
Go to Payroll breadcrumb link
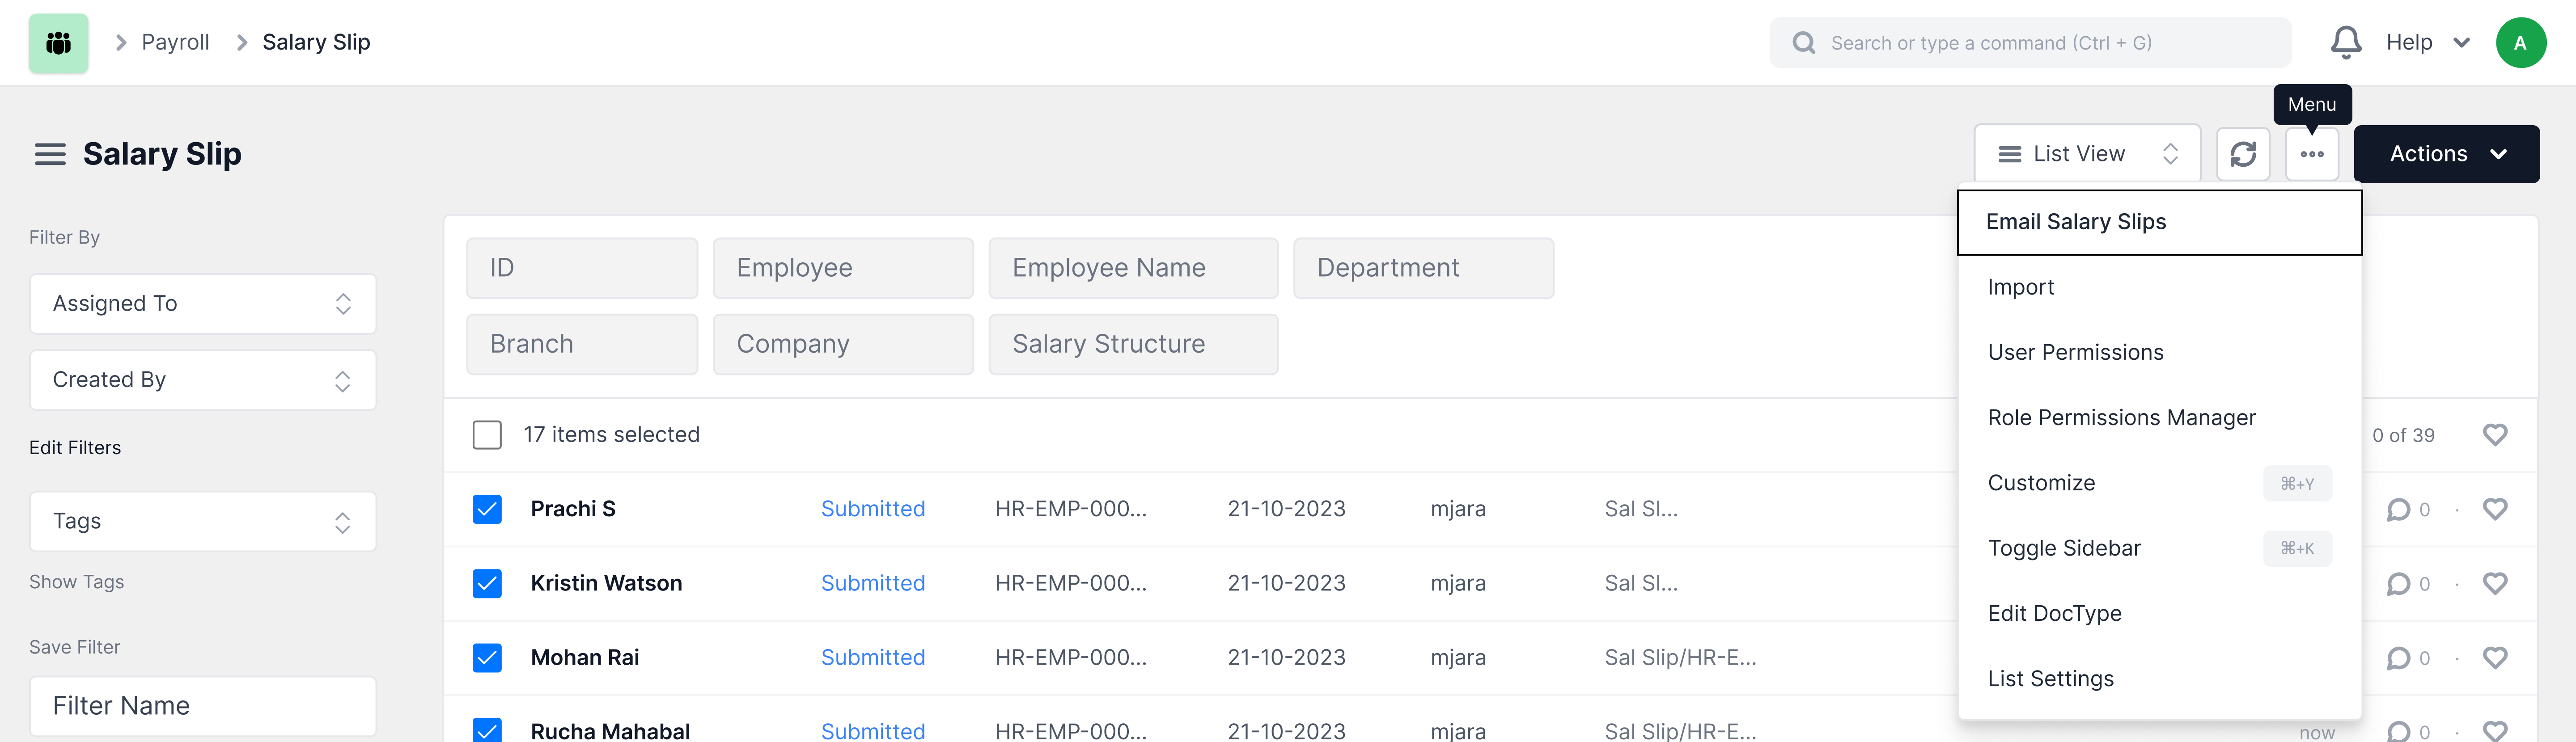pos(175,43)
